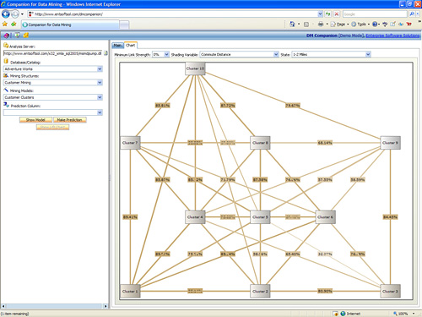Click the Refresh page icon
The height and width of the screenshot is (317, 422).
(327, 14)
